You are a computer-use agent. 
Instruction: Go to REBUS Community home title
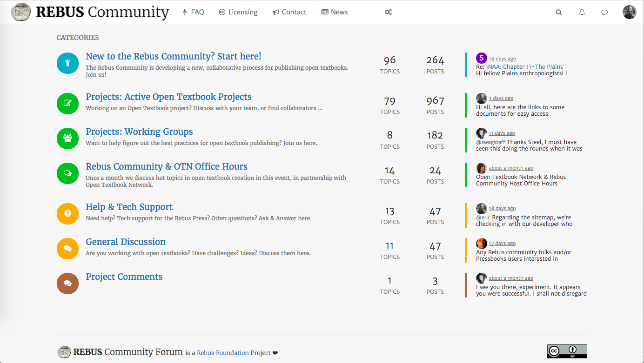point(102,12)
